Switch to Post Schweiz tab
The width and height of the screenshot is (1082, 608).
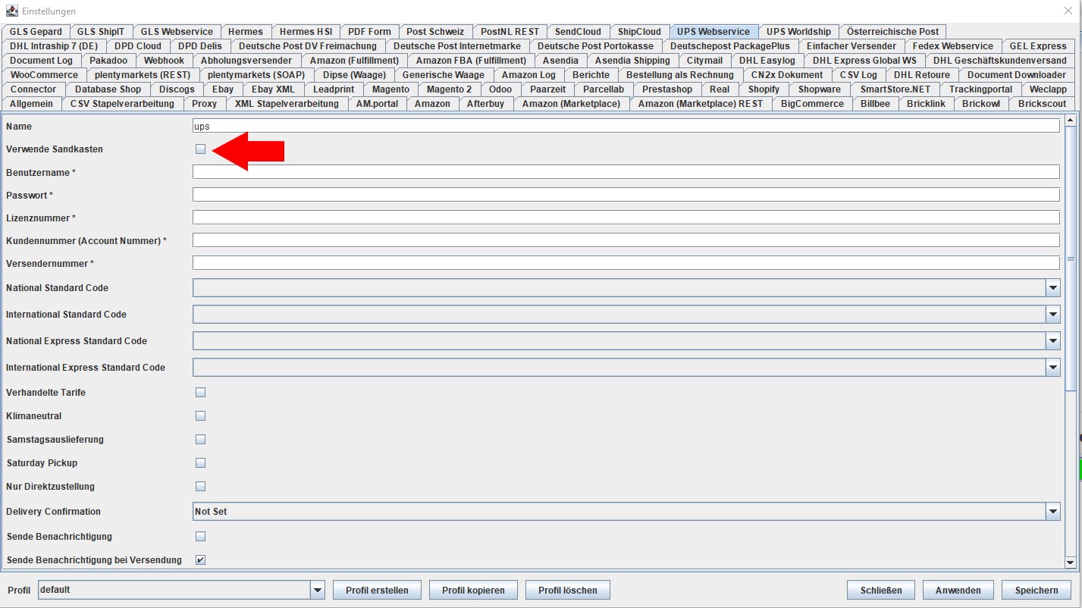click(x=435, y=32)
